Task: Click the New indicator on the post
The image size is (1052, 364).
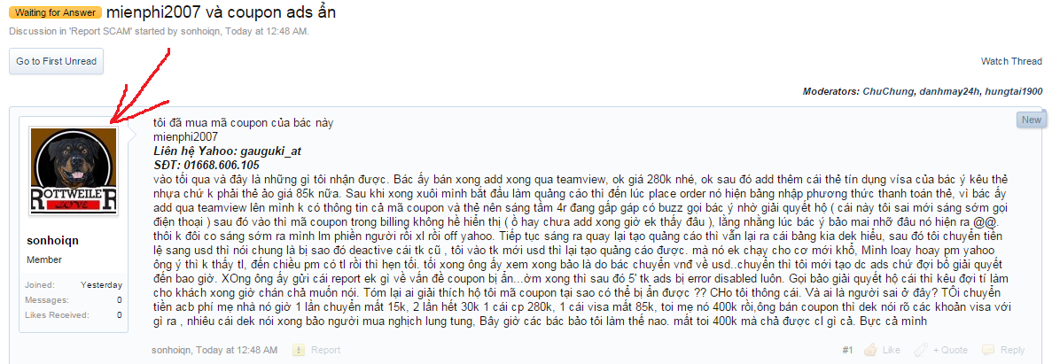Action: (x=1031, y=120)
